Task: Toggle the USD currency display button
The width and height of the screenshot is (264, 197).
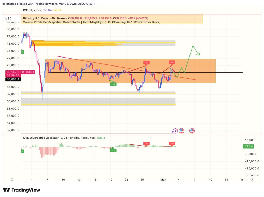Action: tap(8, 18)
